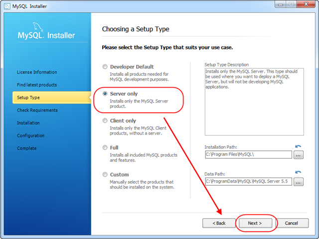This screenshot has width=319, height=239.
Task: Open the License Information step
Action: point(37,72)
